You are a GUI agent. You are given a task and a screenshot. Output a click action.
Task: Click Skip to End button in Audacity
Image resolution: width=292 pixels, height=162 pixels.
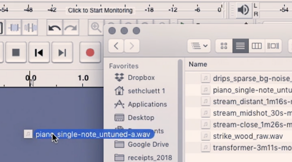coord(62,53)
